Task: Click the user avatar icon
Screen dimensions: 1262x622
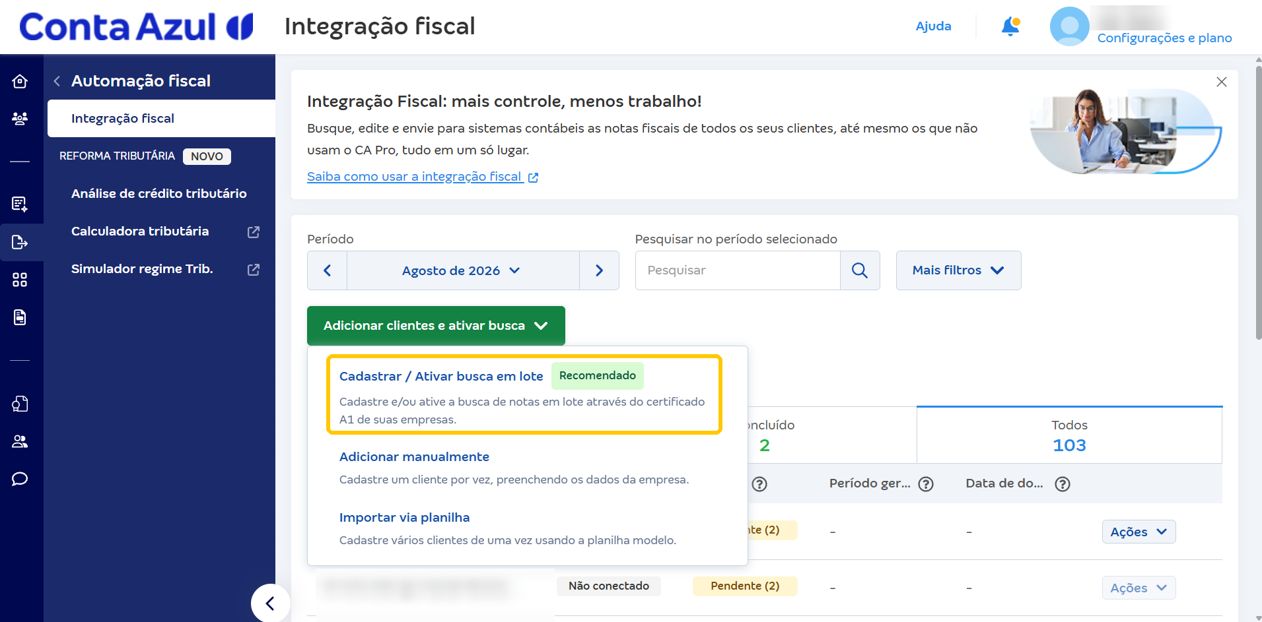Action: [1069, 26]
